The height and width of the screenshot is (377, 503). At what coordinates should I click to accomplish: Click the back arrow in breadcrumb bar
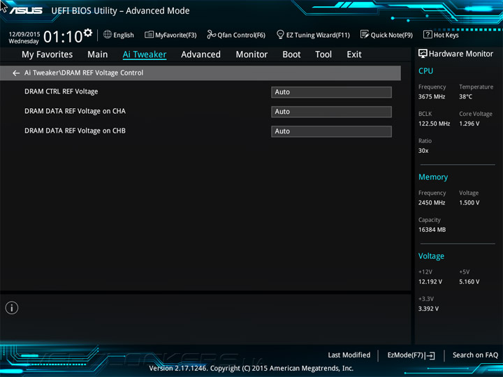tap(15, 73)
